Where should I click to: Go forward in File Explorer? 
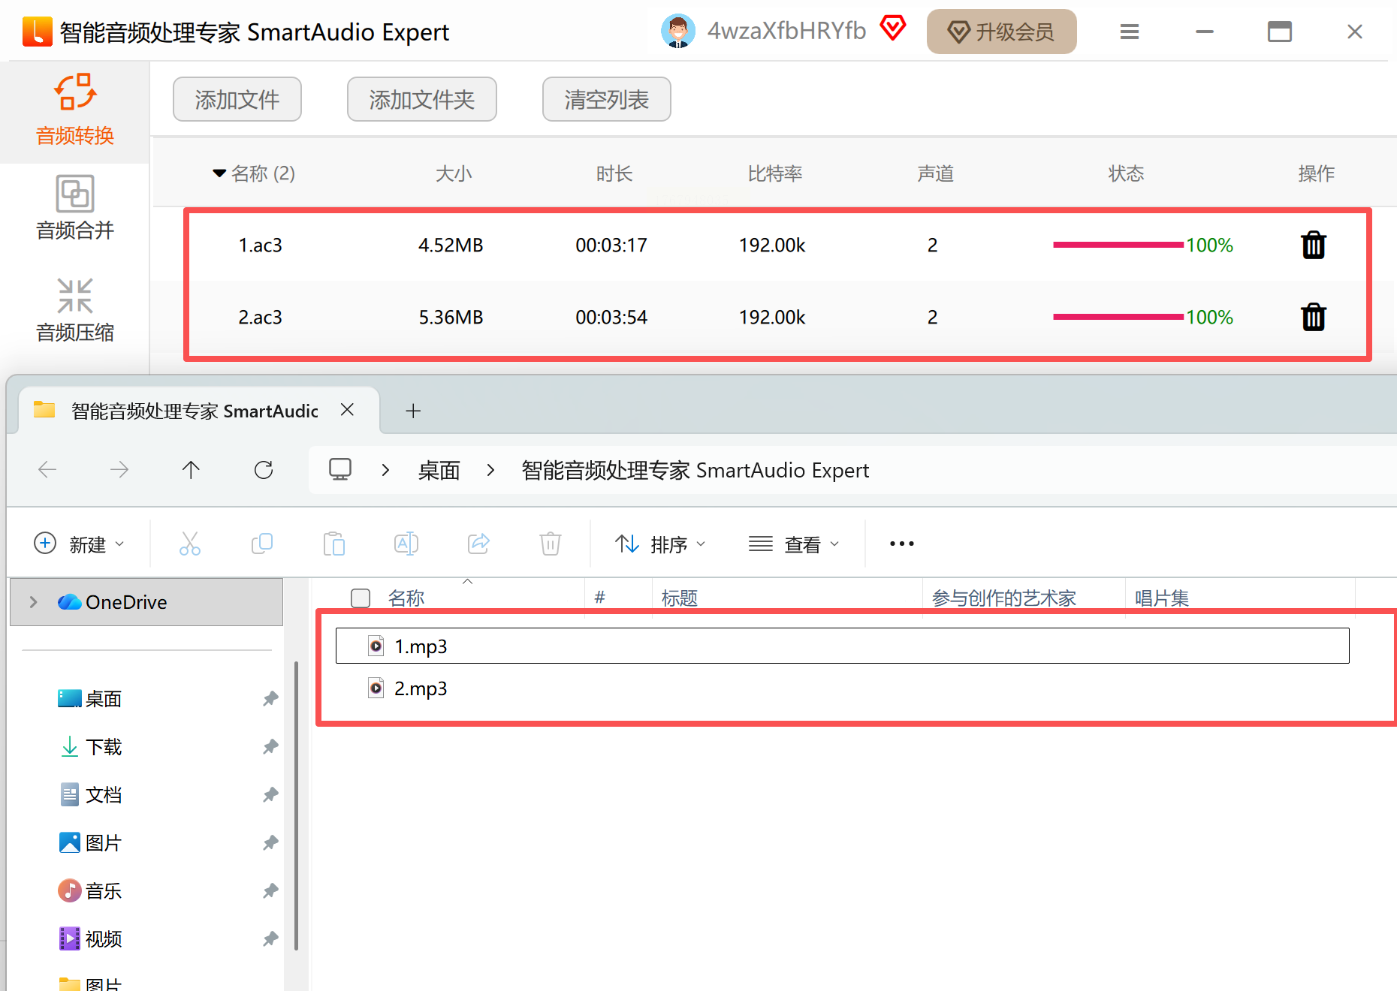[119, 470]
